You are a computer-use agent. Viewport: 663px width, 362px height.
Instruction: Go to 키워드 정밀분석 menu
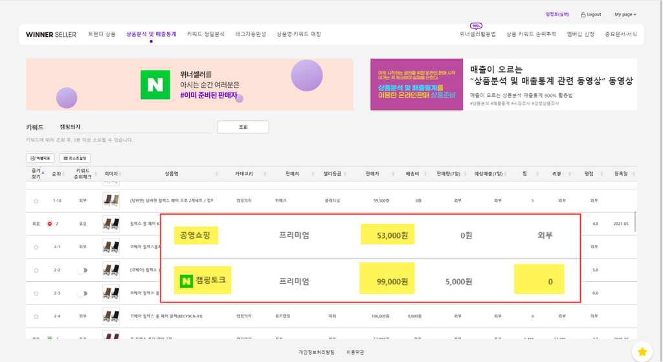point(205,34)
